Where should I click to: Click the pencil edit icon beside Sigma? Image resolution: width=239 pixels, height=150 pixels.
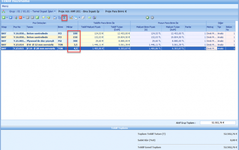71,17
